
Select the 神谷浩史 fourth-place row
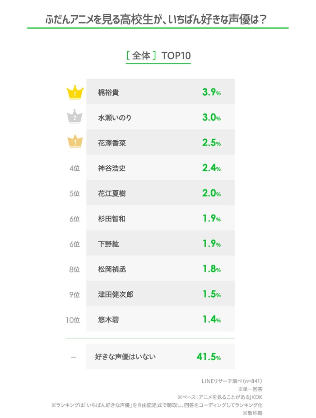tap(160, 168)
